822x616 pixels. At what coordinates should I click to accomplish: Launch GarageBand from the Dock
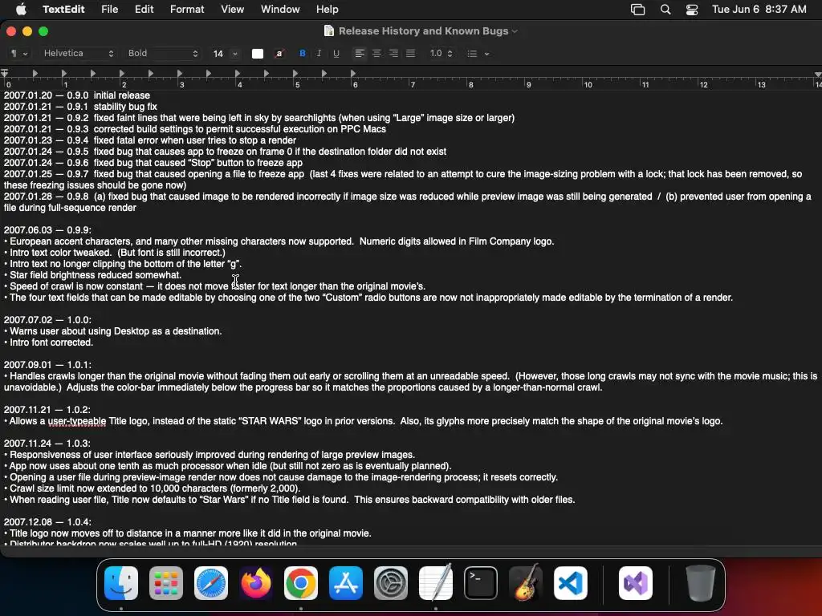526,582
